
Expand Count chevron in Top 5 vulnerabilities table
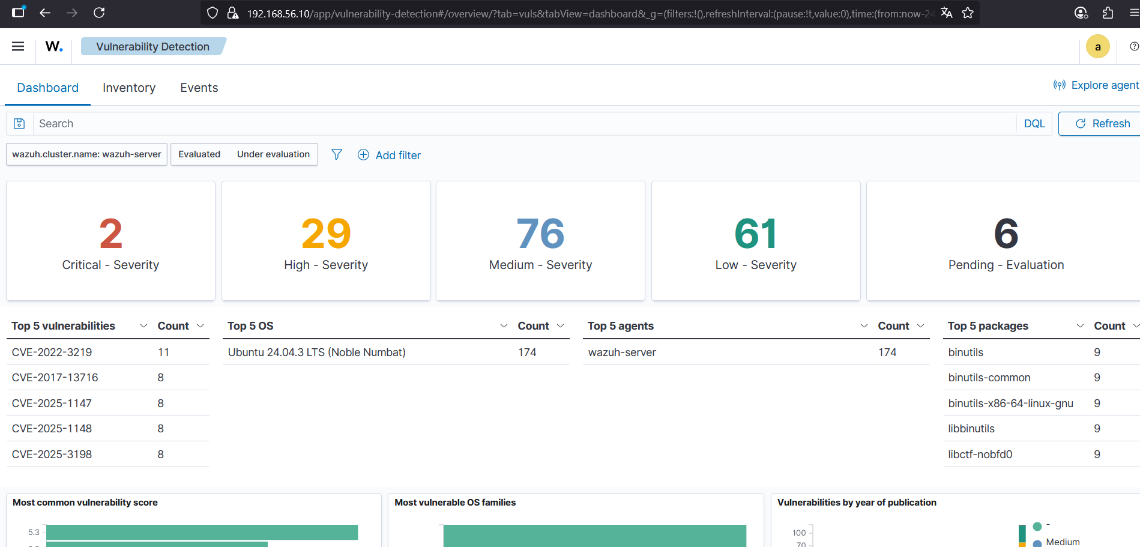click(x=201, y=326)
